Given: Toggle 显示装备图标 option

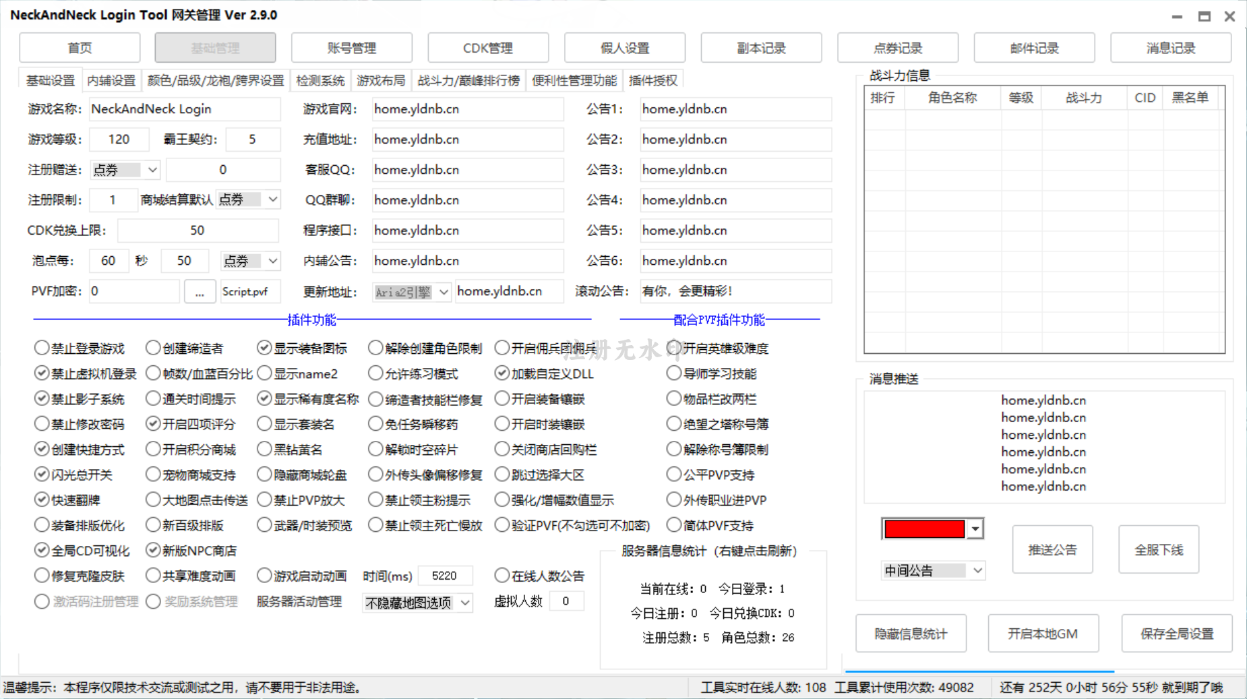Looking at the screenshot, I should coord(302,348).
